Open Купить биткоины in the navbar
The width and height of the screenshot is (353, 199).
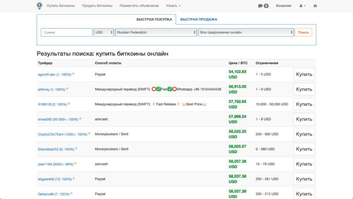point(61,6)
